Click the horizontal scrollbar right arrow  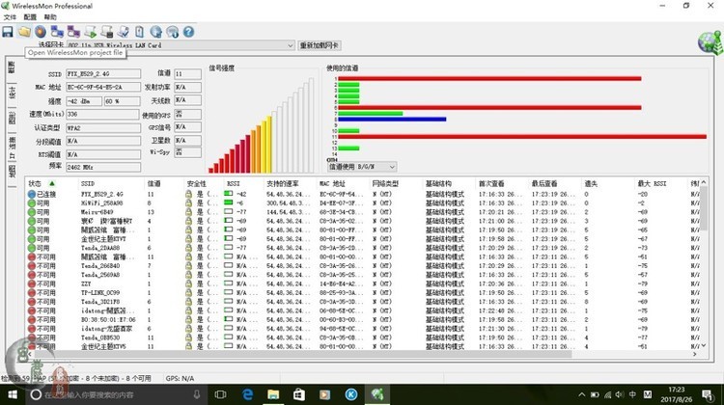[694, 354]
